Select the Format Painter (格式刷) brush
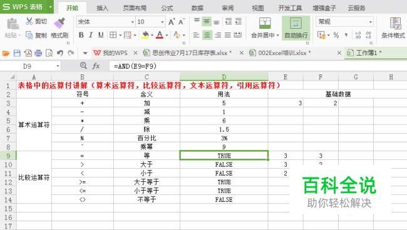 pos(59,22)
